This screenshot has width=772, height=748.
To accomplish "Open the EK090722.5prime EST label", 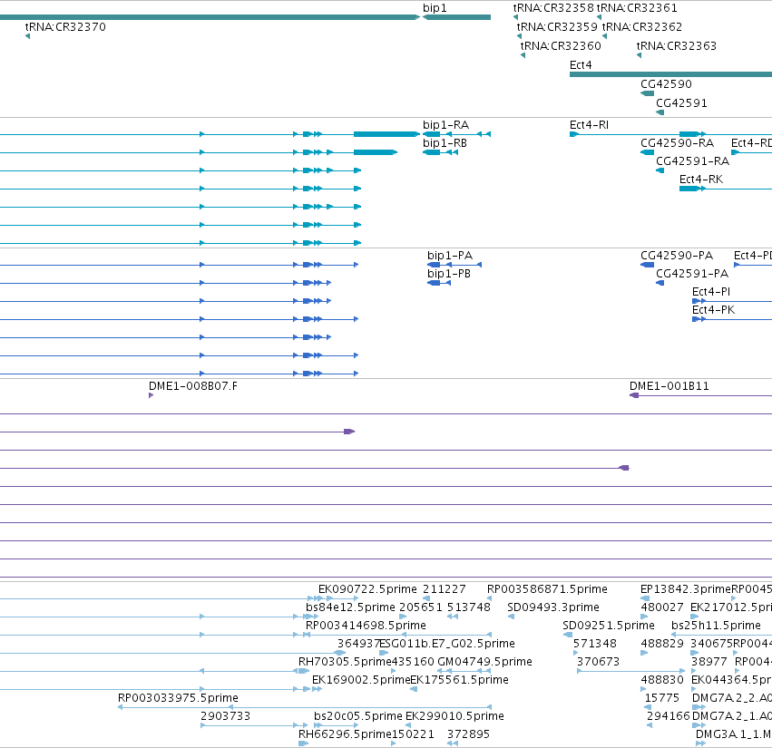I will 367,589.
